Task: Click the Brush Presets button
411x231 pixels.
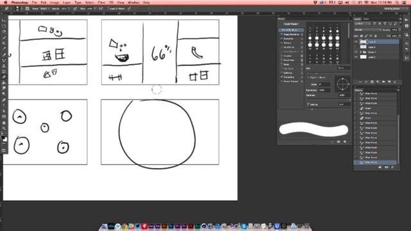Action: coord(291,24)
